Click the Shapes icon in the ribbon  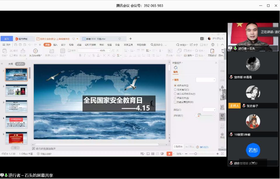(179, 51)
